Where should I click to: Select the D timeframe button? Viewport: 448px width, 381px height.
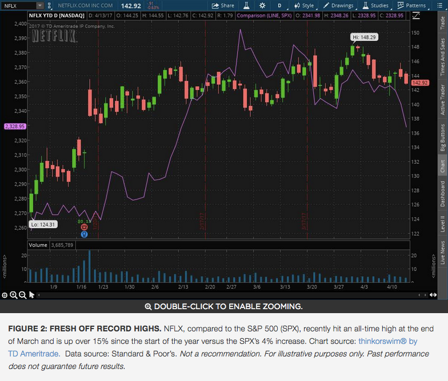279,6
